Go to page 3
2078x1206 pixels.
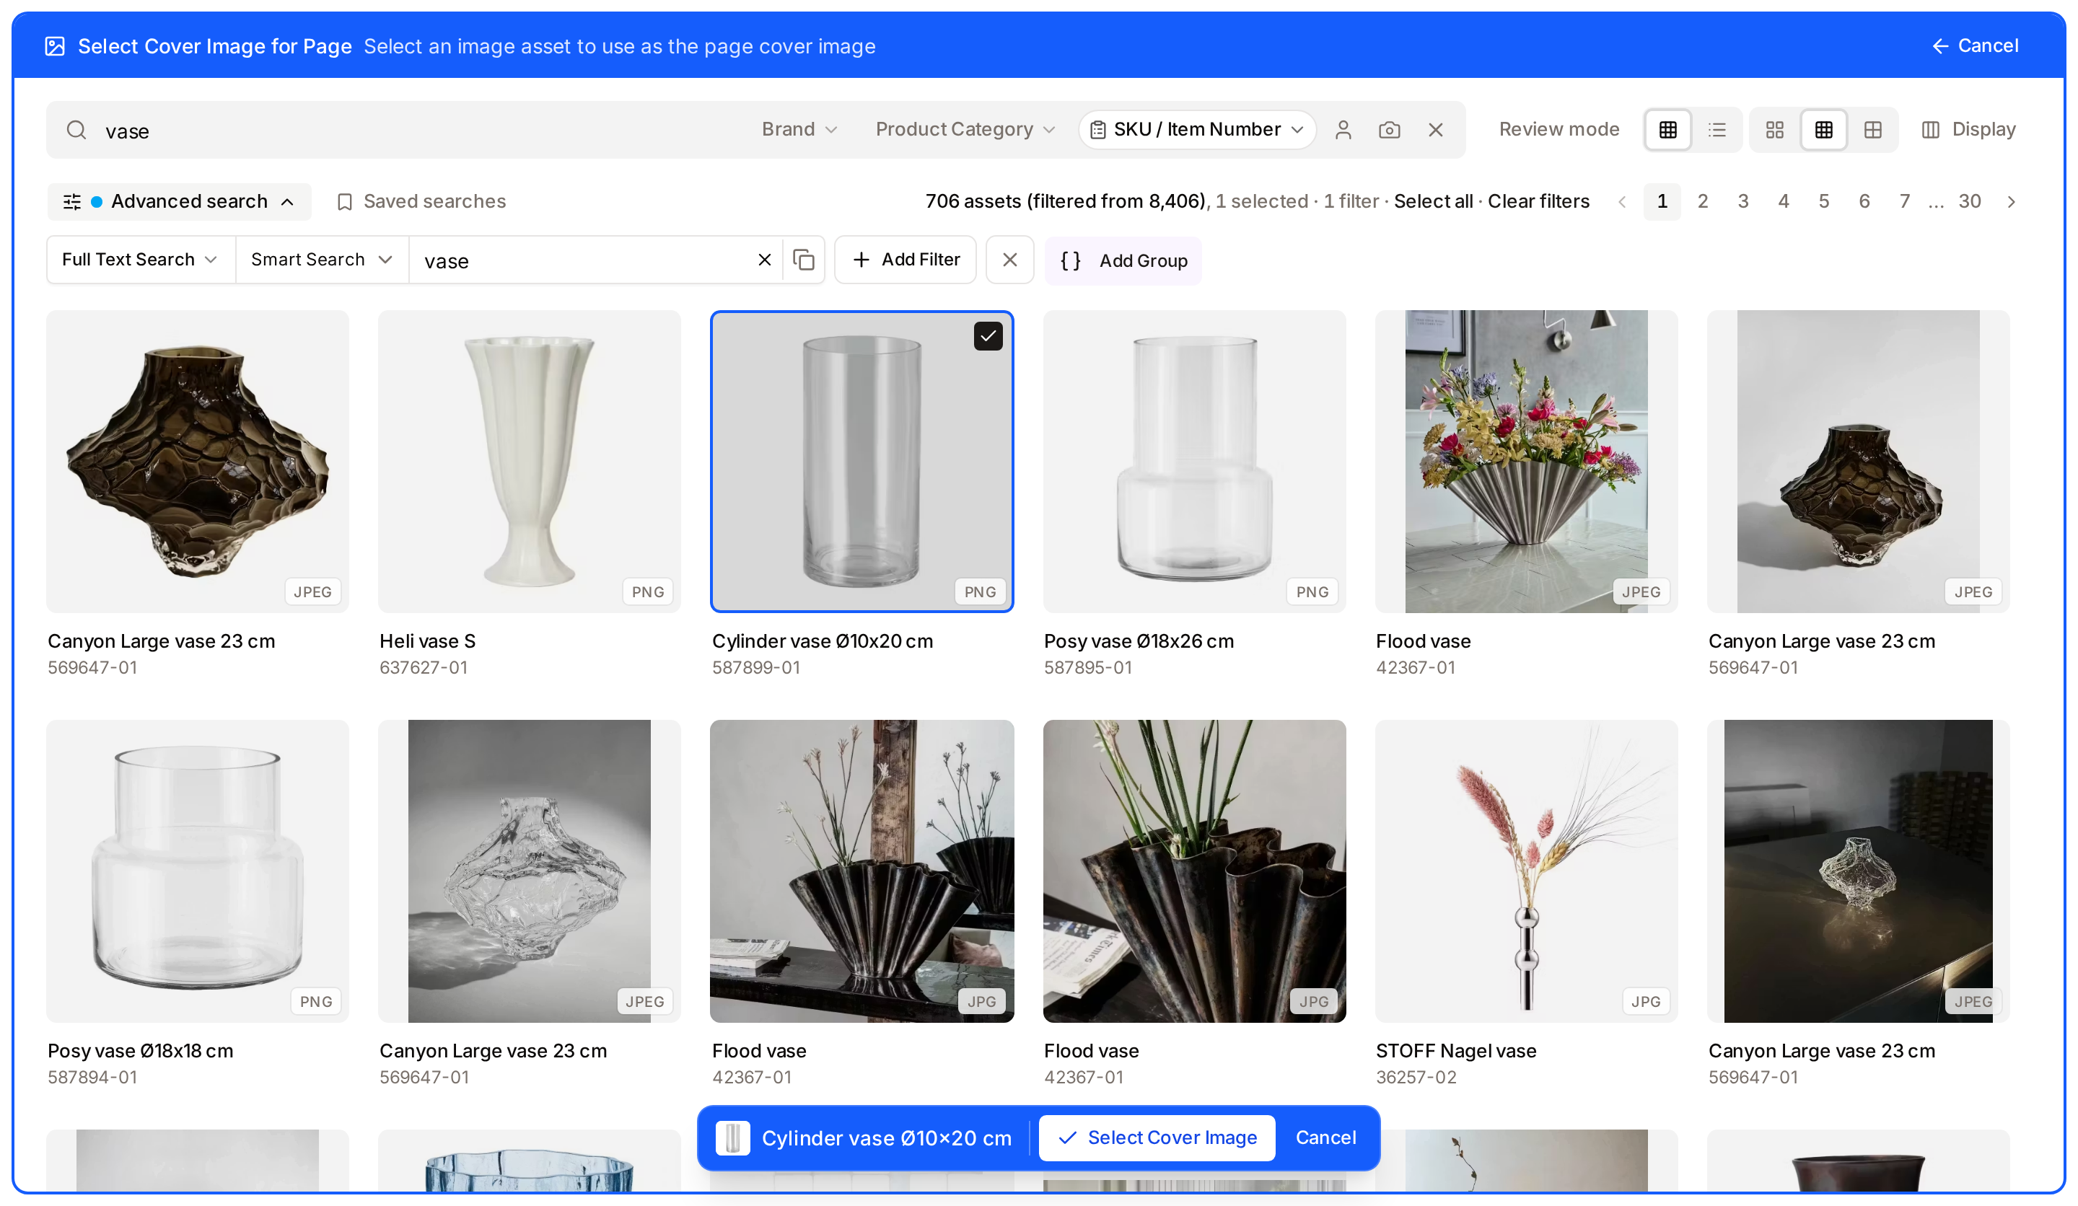point(1742,201)
